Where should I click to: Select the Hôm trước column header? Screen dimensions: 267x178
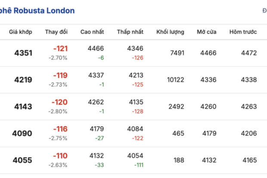pos(243,32)
